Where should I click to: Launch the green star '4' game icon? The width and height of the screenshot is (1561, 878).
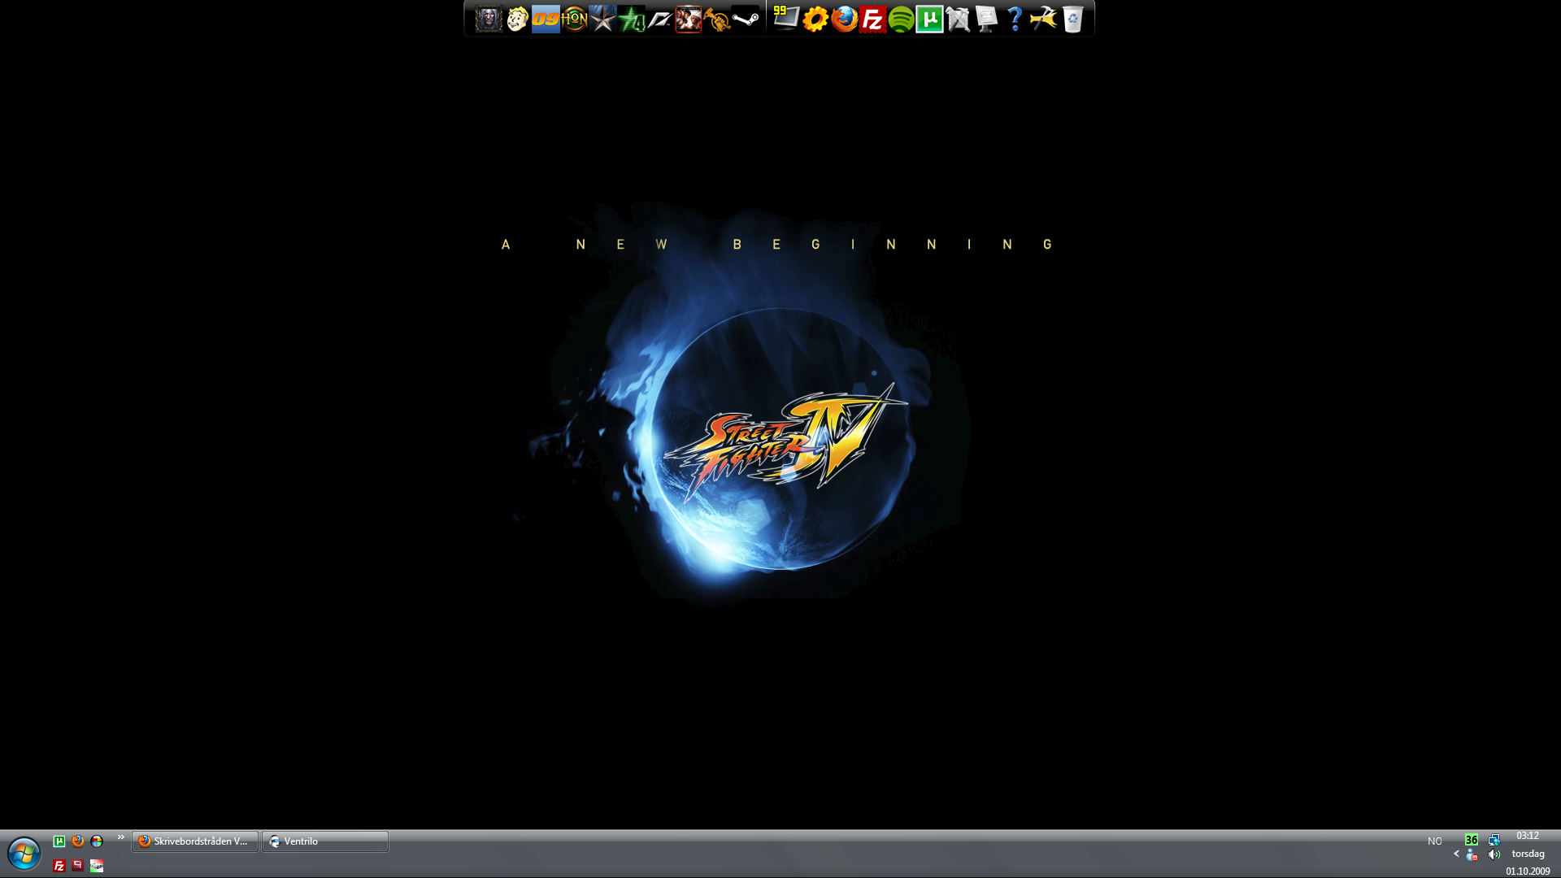[632, 19]
